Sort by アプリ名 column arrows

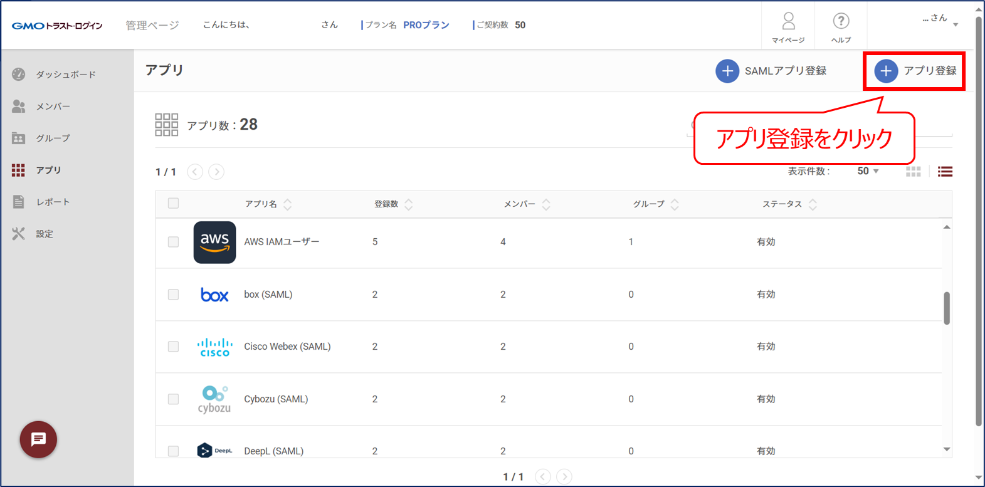click(x=288, y=204)
